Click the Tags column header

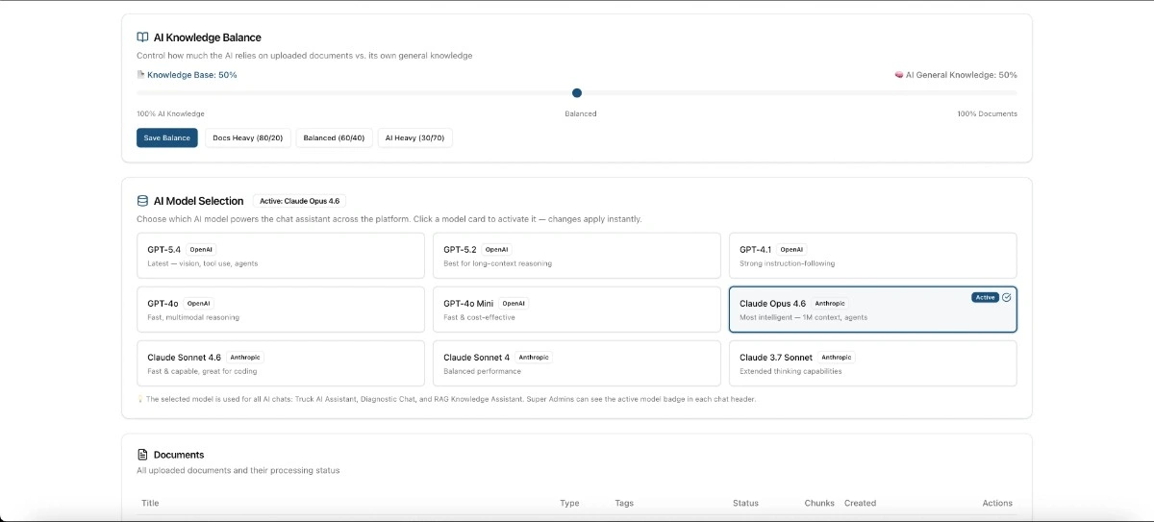pos(624,503)
